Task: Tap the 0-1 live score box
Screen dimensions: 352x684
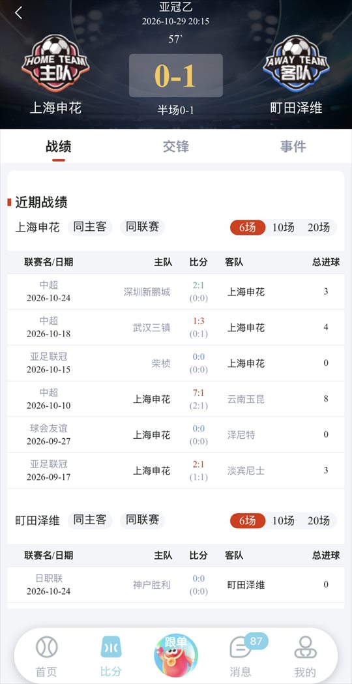Action: click(176, 76)
